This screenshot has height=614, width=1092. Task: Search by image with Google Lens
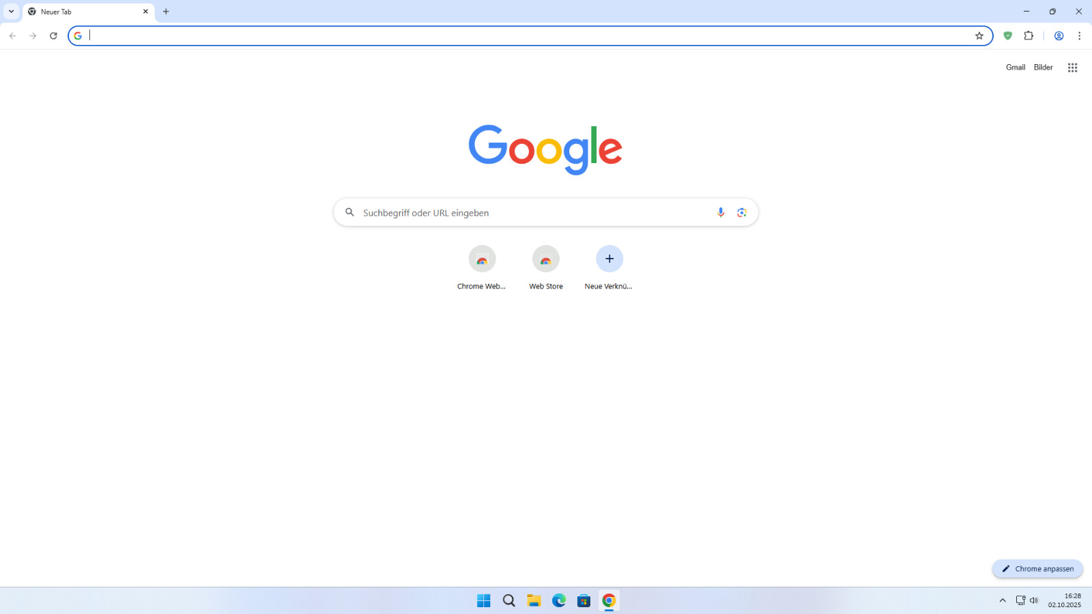point(742,212)
